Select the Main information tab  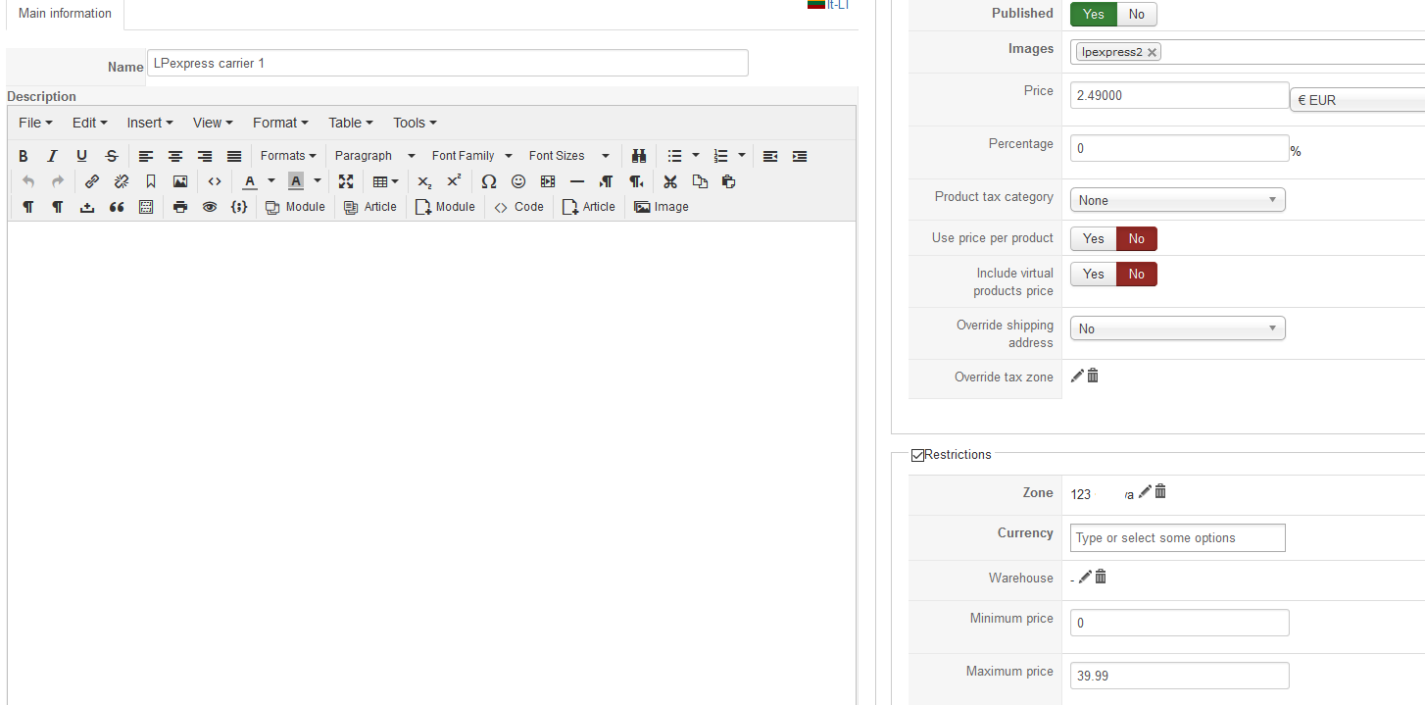tap(65, 14)
